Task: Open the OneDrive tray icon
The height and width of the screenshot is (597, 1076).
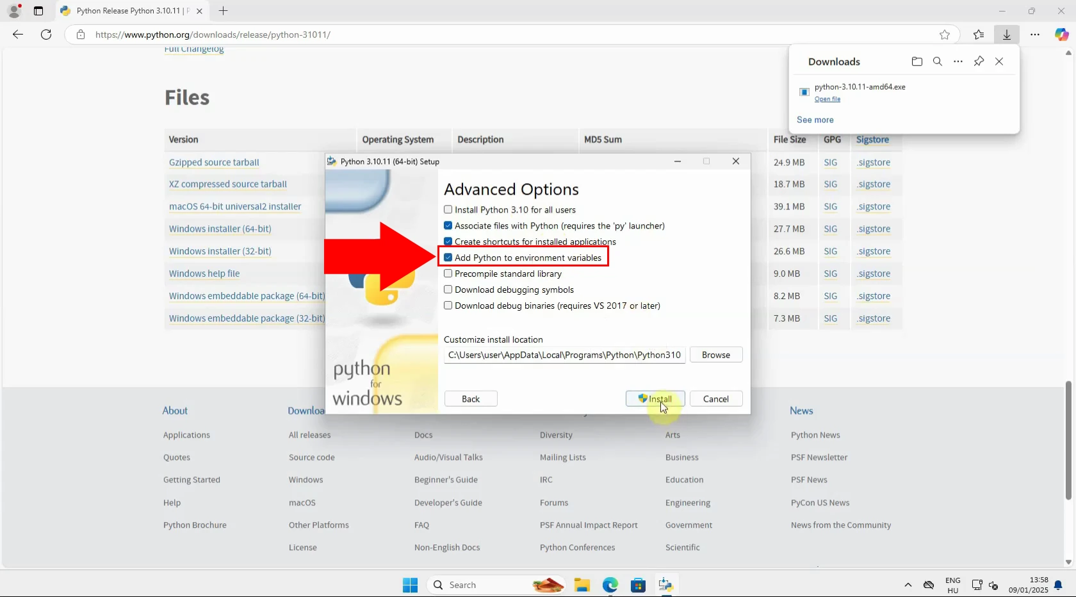Action: 929,585
